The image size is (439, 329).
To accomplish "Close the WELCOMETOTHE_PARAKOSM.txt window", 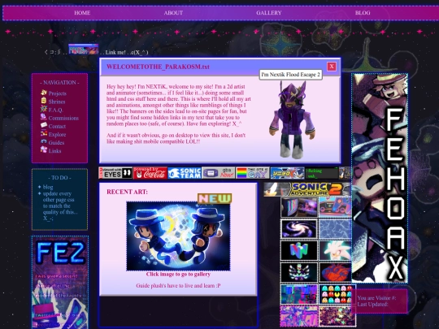I will 332,67.
